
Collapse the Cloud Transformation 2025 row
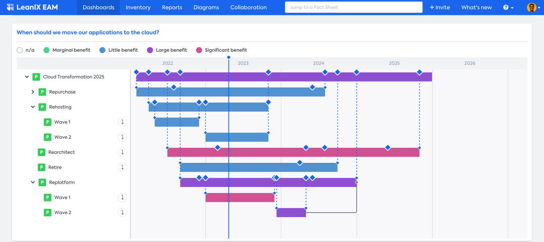tap(27, 77)
